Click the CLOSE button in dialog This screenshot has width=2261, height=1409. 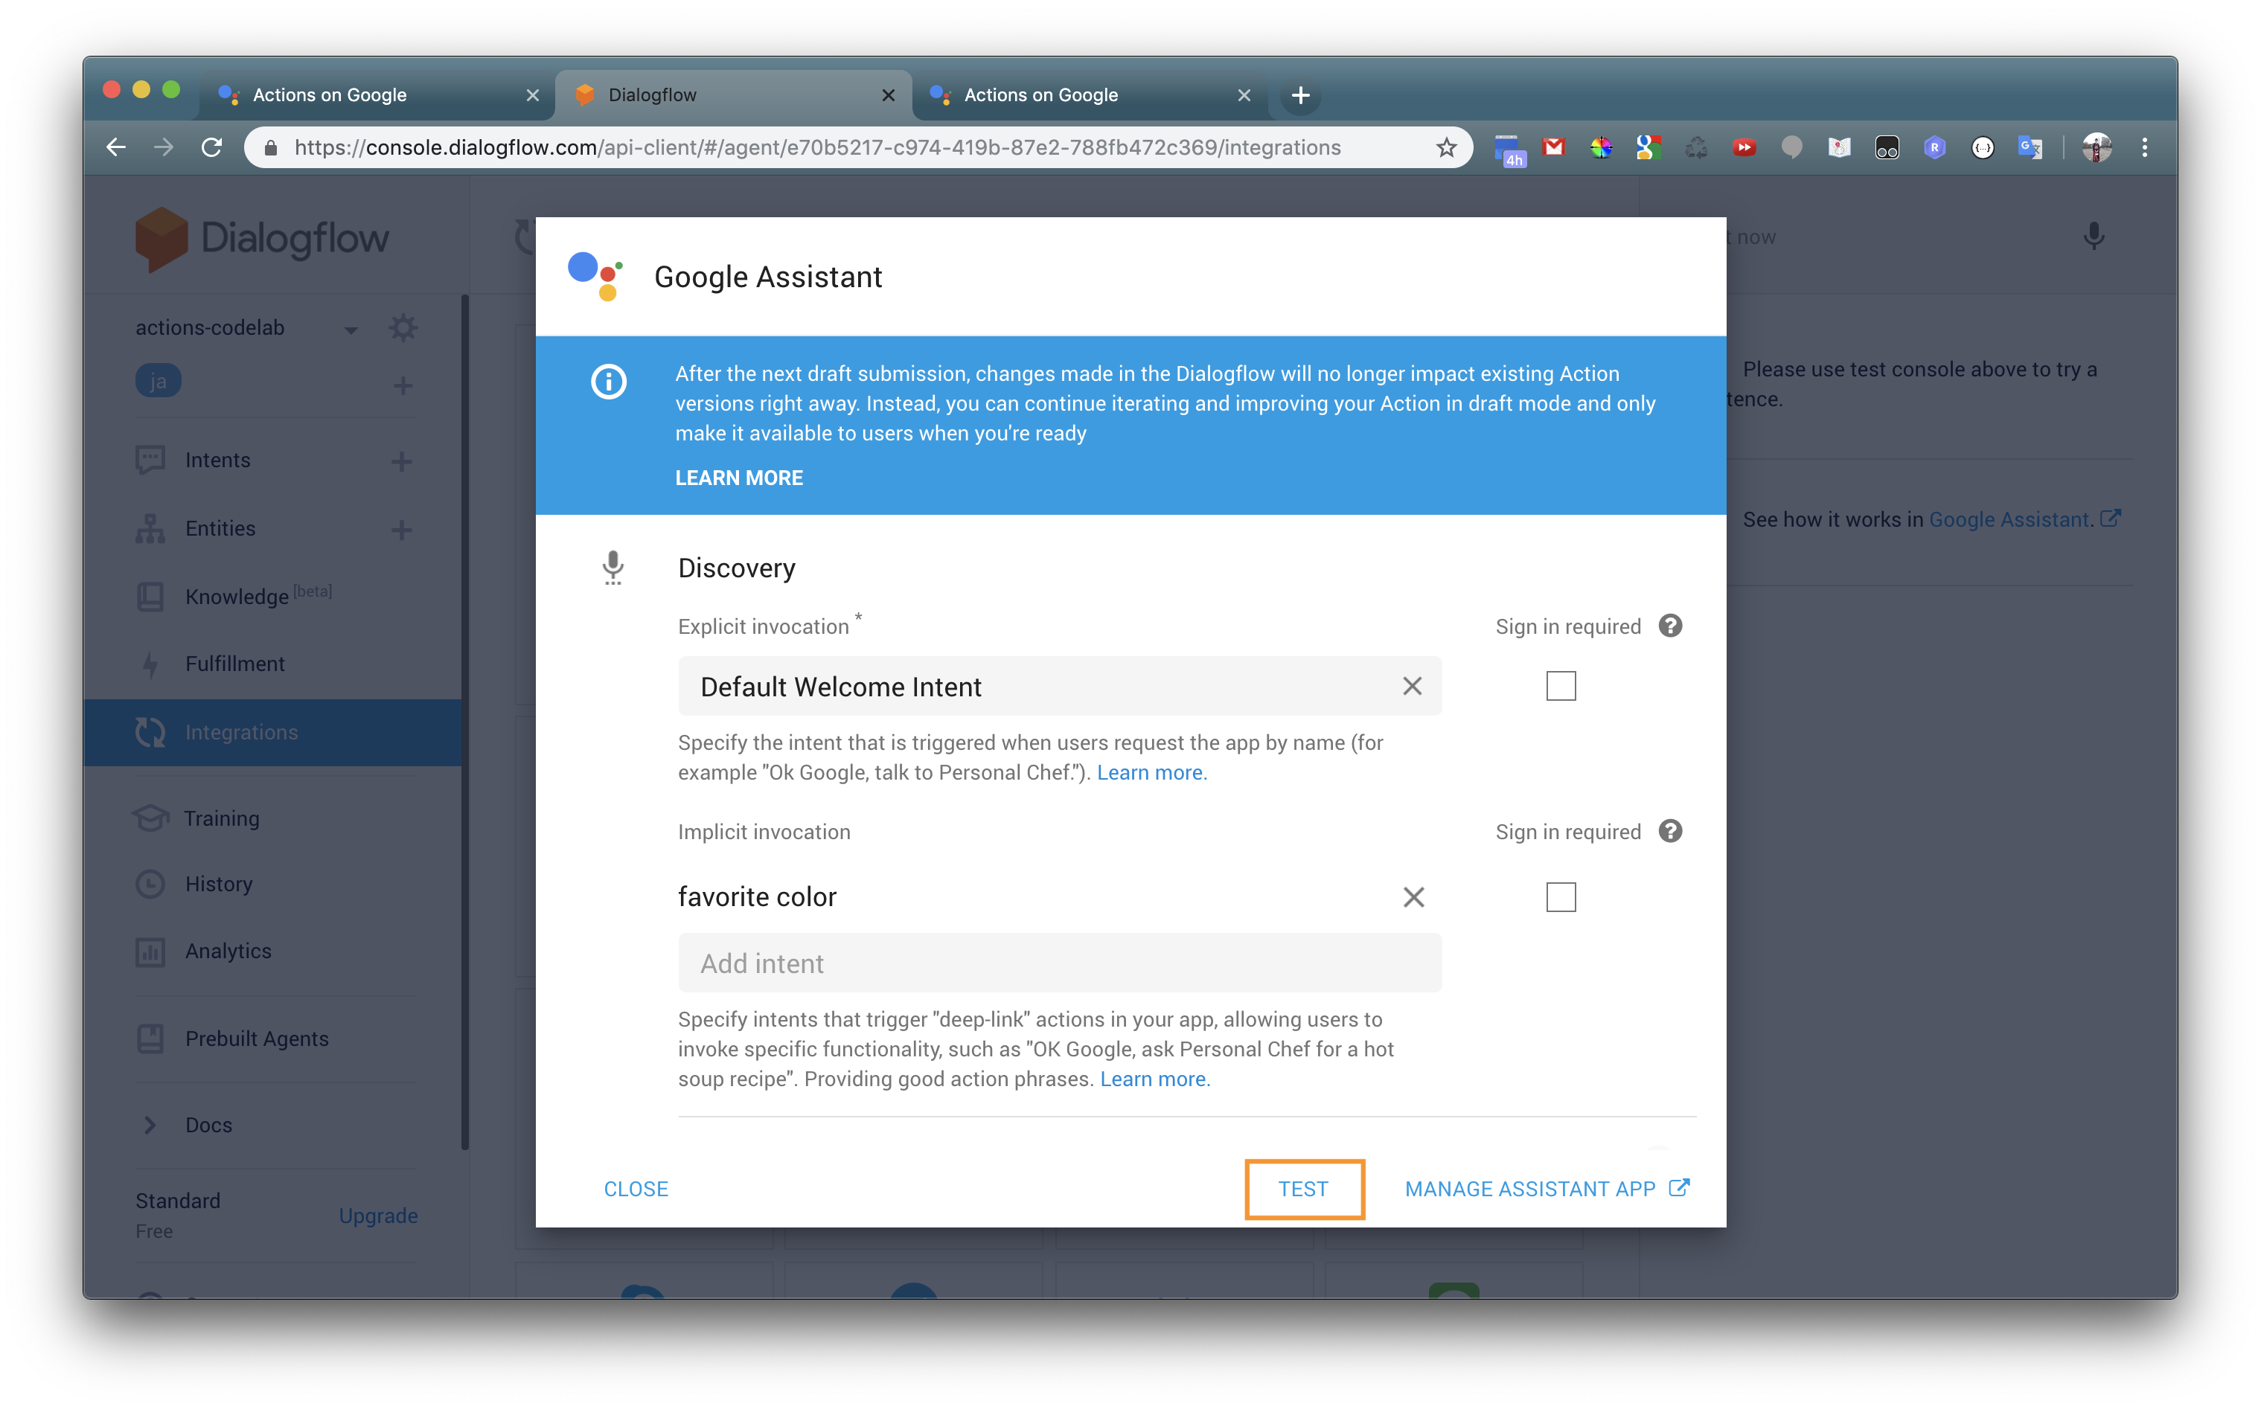[x=636, y=1189]
